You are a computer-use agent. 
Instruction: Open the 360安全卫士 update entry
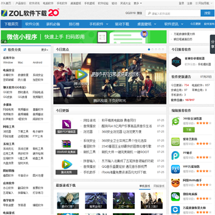(x=124, y=140)
